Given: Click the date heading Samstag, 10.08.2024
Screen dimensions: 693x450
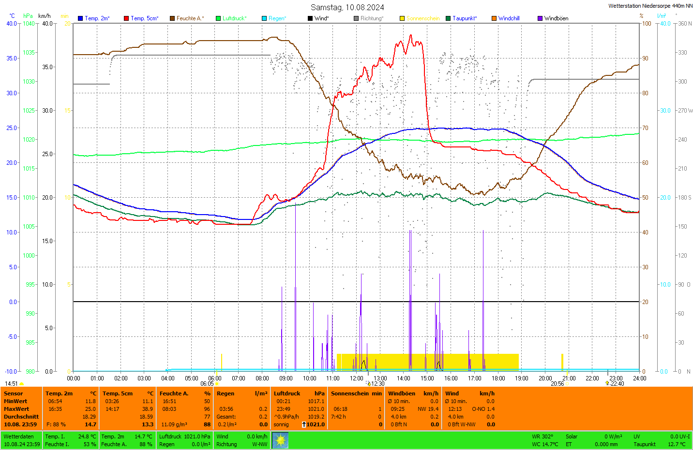Looking at the screenshot, I should pos(347,7).
